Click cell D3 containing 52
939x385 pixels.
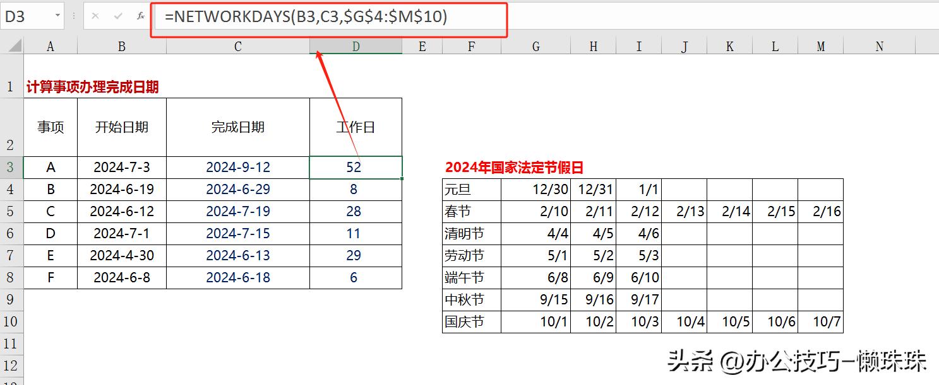356,168
